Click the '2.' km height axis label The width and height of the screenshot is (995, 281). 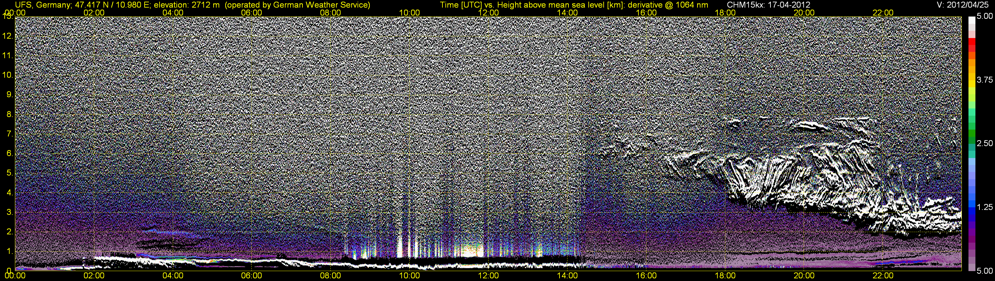(10, 232)
